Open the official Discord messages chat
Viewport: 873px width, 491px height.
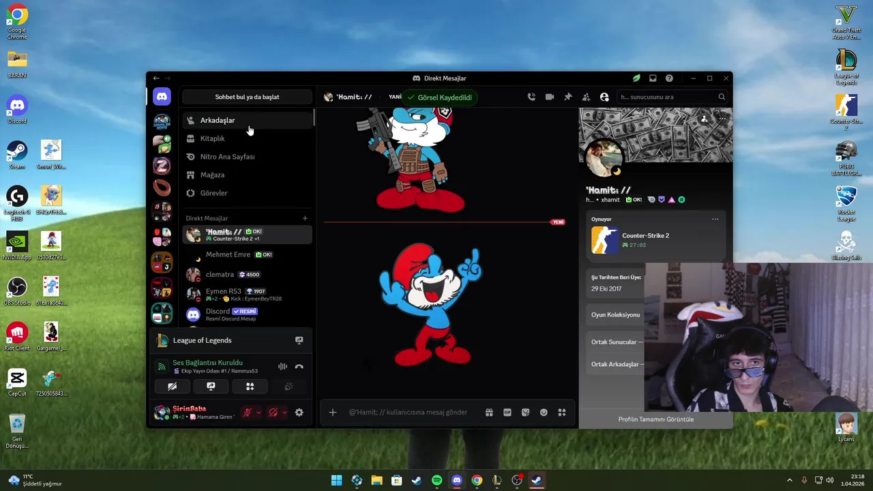[247, 314]
